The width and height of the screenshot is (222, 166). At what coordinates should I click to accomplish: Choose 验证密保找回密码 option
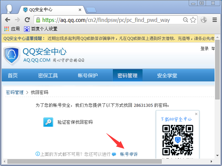point(75,122)
